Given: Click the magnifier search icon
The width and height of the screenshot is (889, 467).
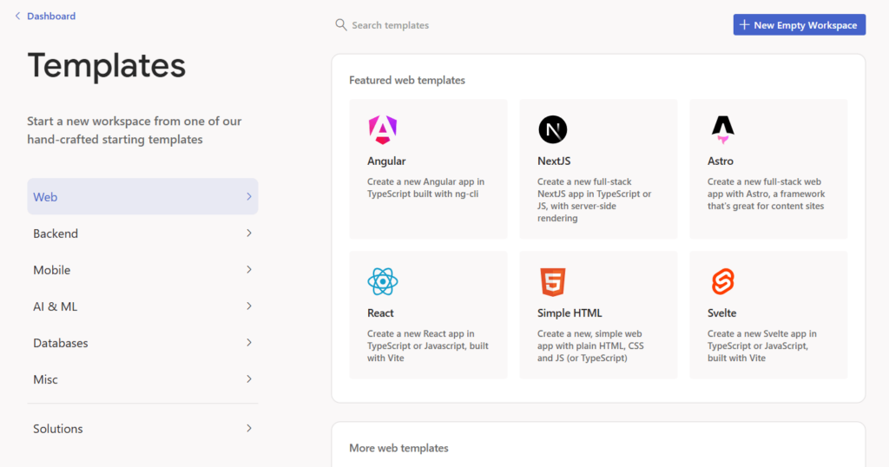Looking at the screenshot, I should pos(340,25).
